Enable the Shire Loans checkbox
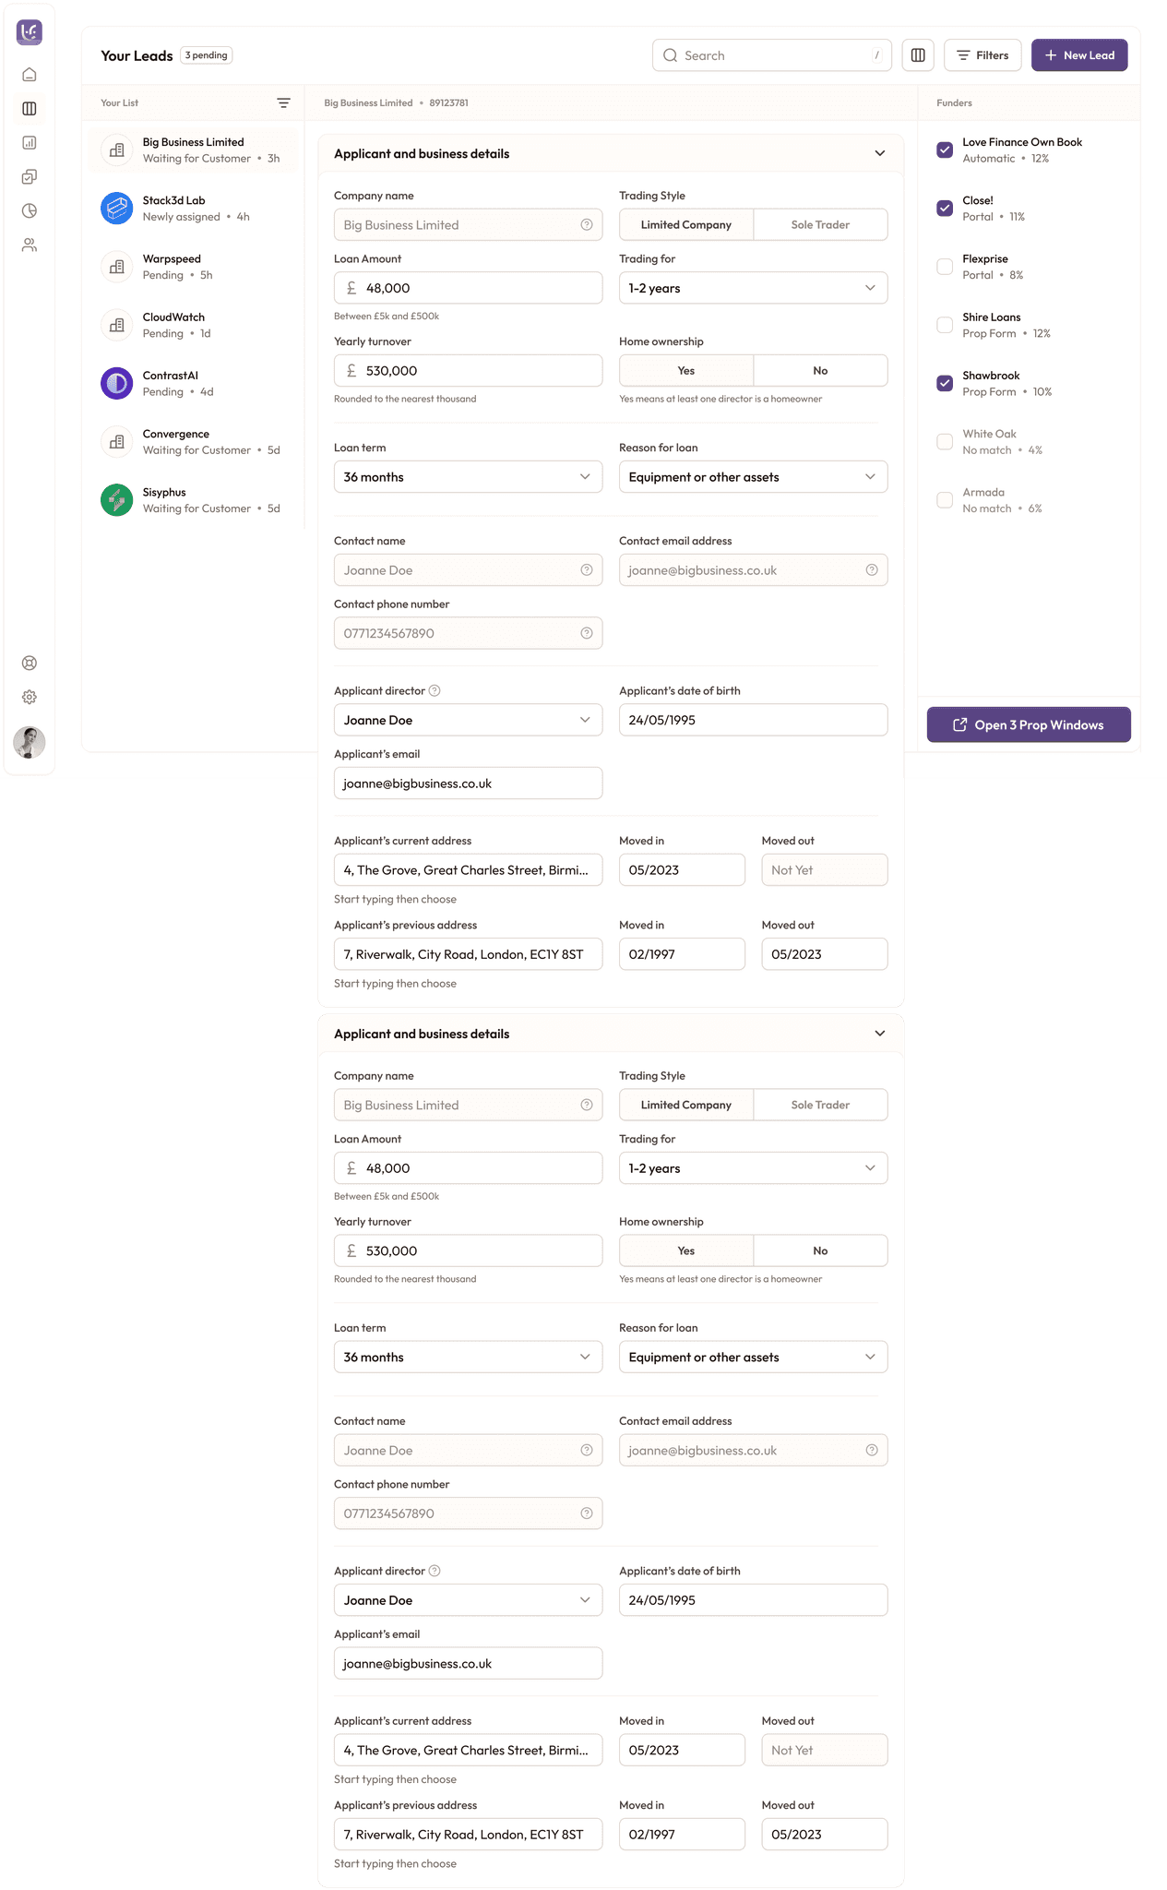Viewport: 1167px width, 1890px height. (945, 325)
